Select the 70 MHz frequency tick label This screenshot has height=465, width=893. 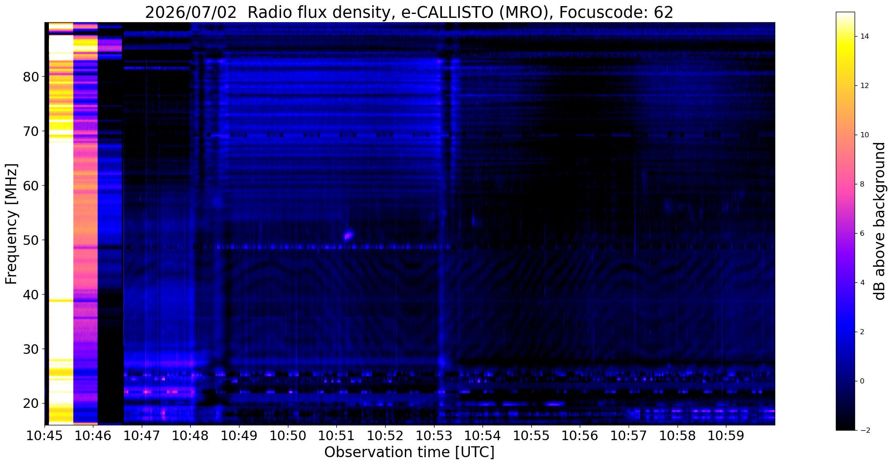pos(31,131)
